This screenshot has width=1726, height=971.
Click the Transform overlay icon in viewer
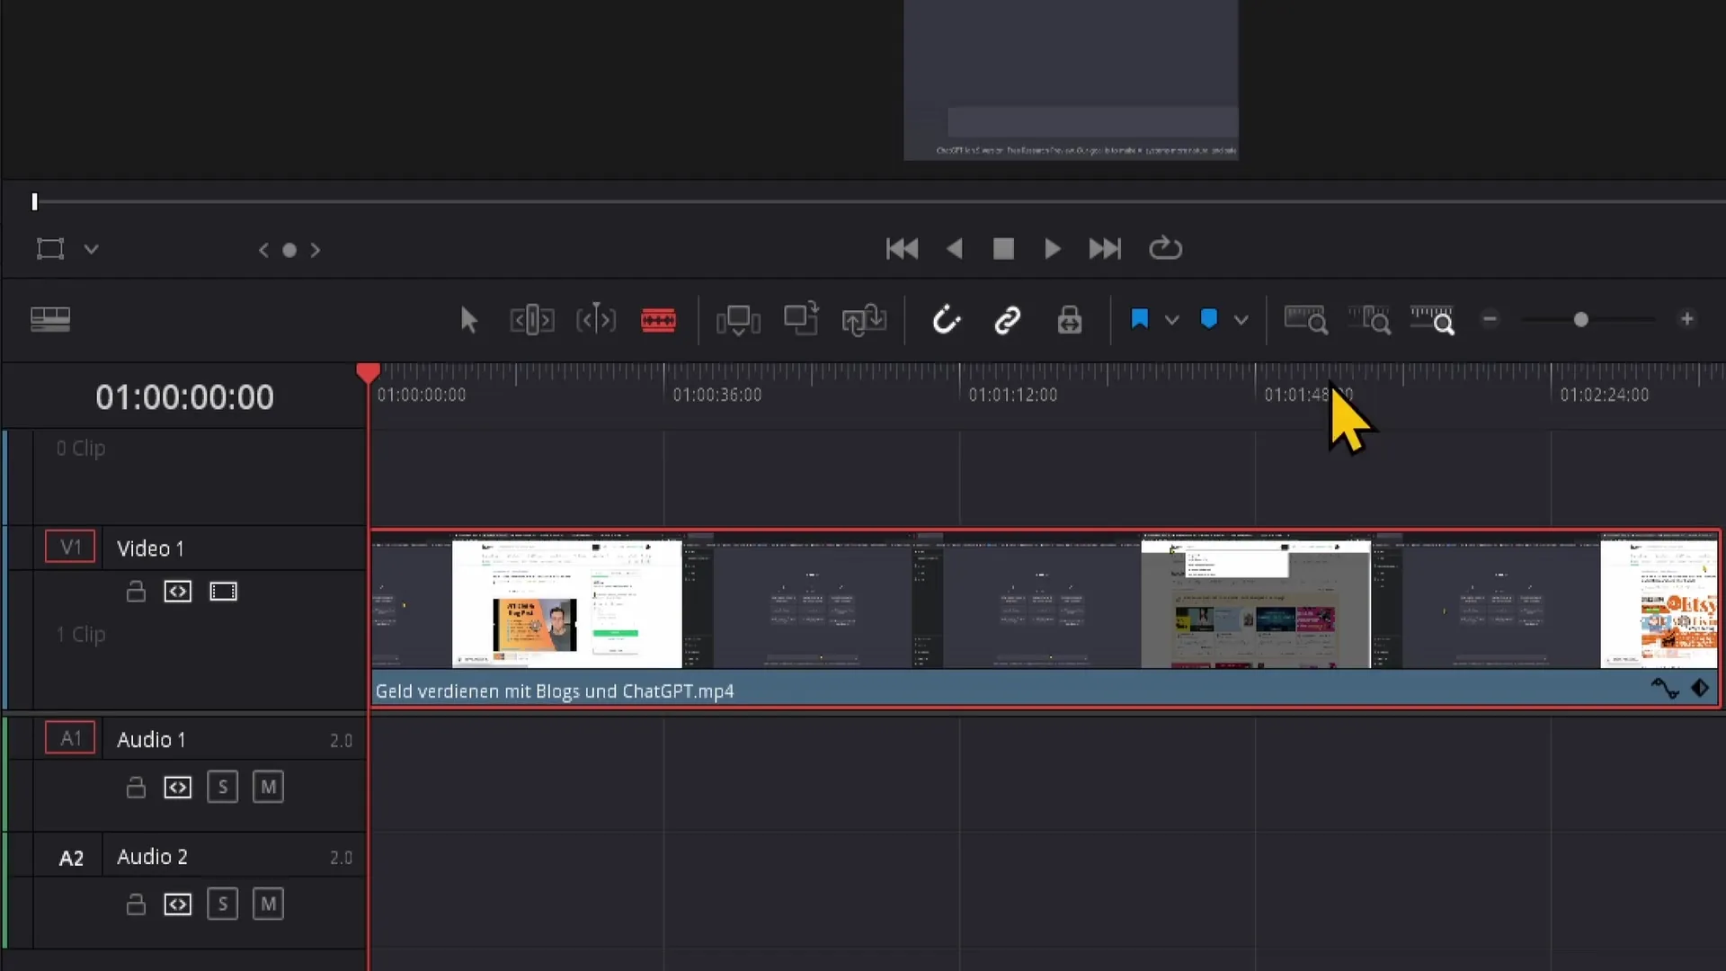click(50, 249)
